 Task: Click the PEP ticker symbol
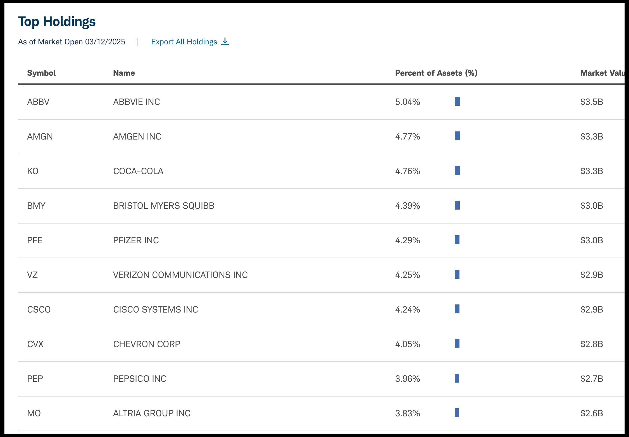click(x=35, y=379)
